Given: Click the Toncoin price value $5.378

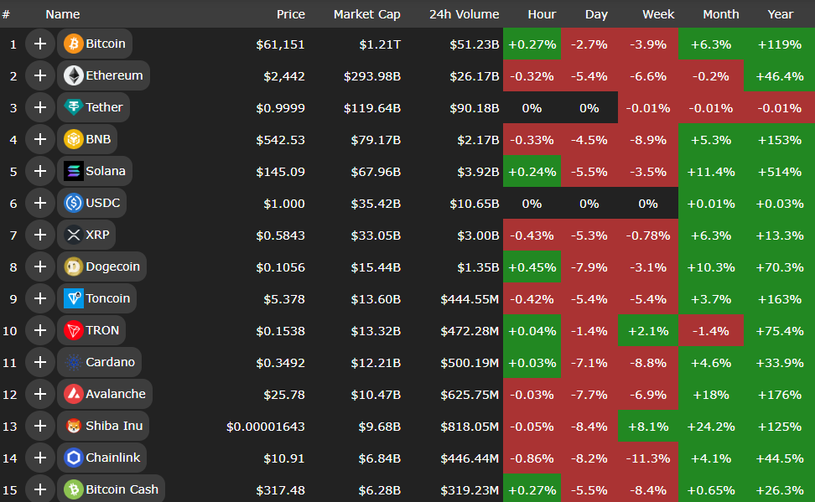Looking at the screenshot, I should (285, 298).
